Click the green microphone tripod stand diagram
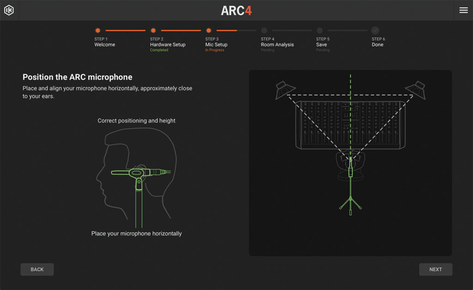 [x=351, y=185]
